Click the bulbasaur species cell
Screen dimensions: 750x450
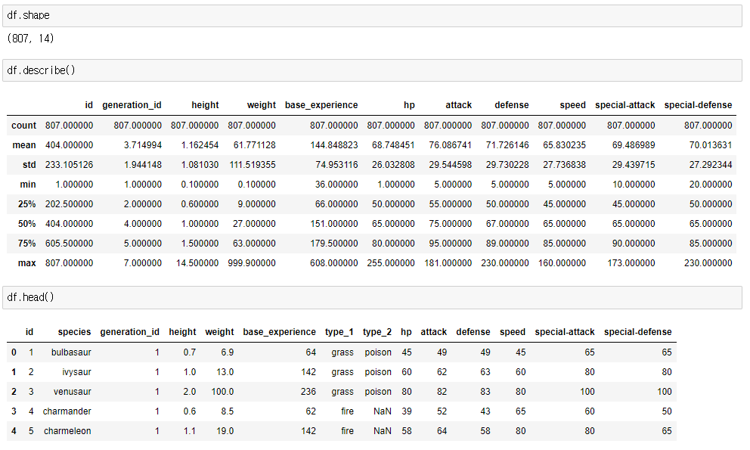tap(71, 352)
